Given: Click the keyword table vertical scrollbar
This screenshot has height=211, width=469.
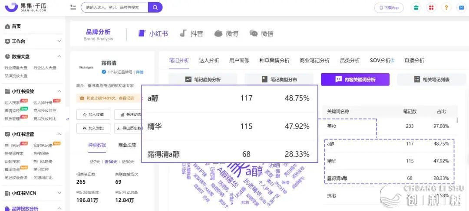Looking at the screenshot, I should point(457,120).
